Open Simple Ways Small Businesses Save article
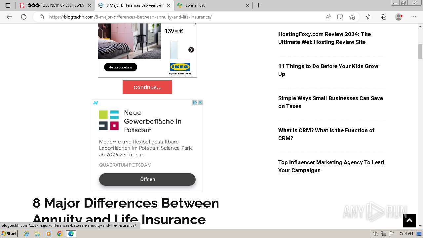This screenshot has width=423, height=238. click(330, 102)
